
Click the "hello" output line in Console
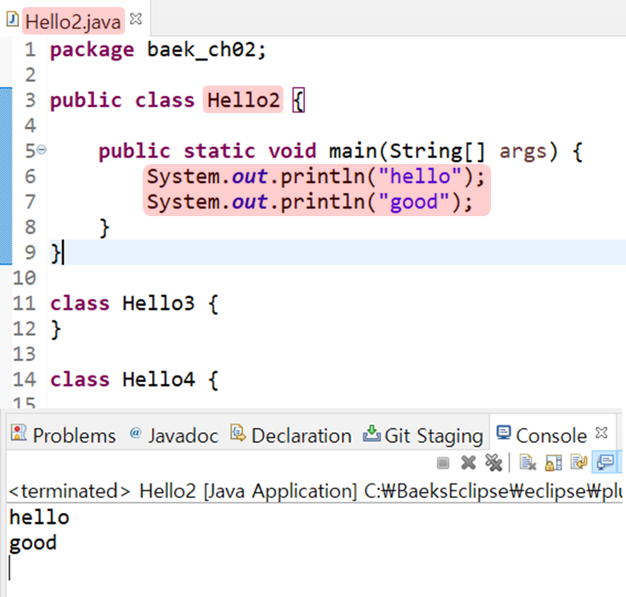coord(39,518)
